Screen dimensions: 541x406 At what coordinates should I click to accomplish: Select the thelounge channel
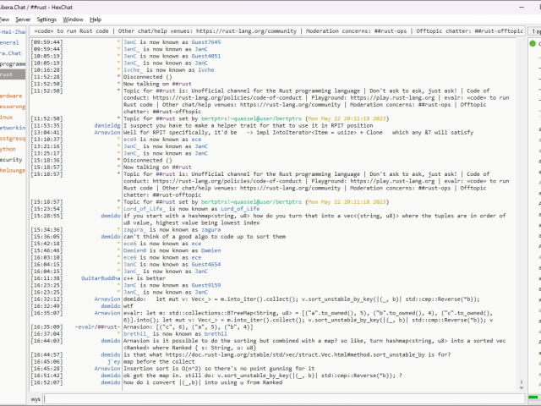(x=12, y=169)
